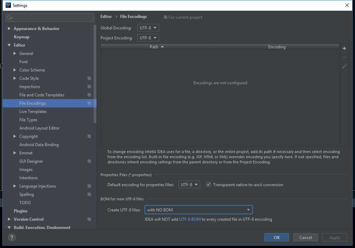The height and width of the screenshot is (248, 355).
Task: Open Intentions settings
Action: 28,178
